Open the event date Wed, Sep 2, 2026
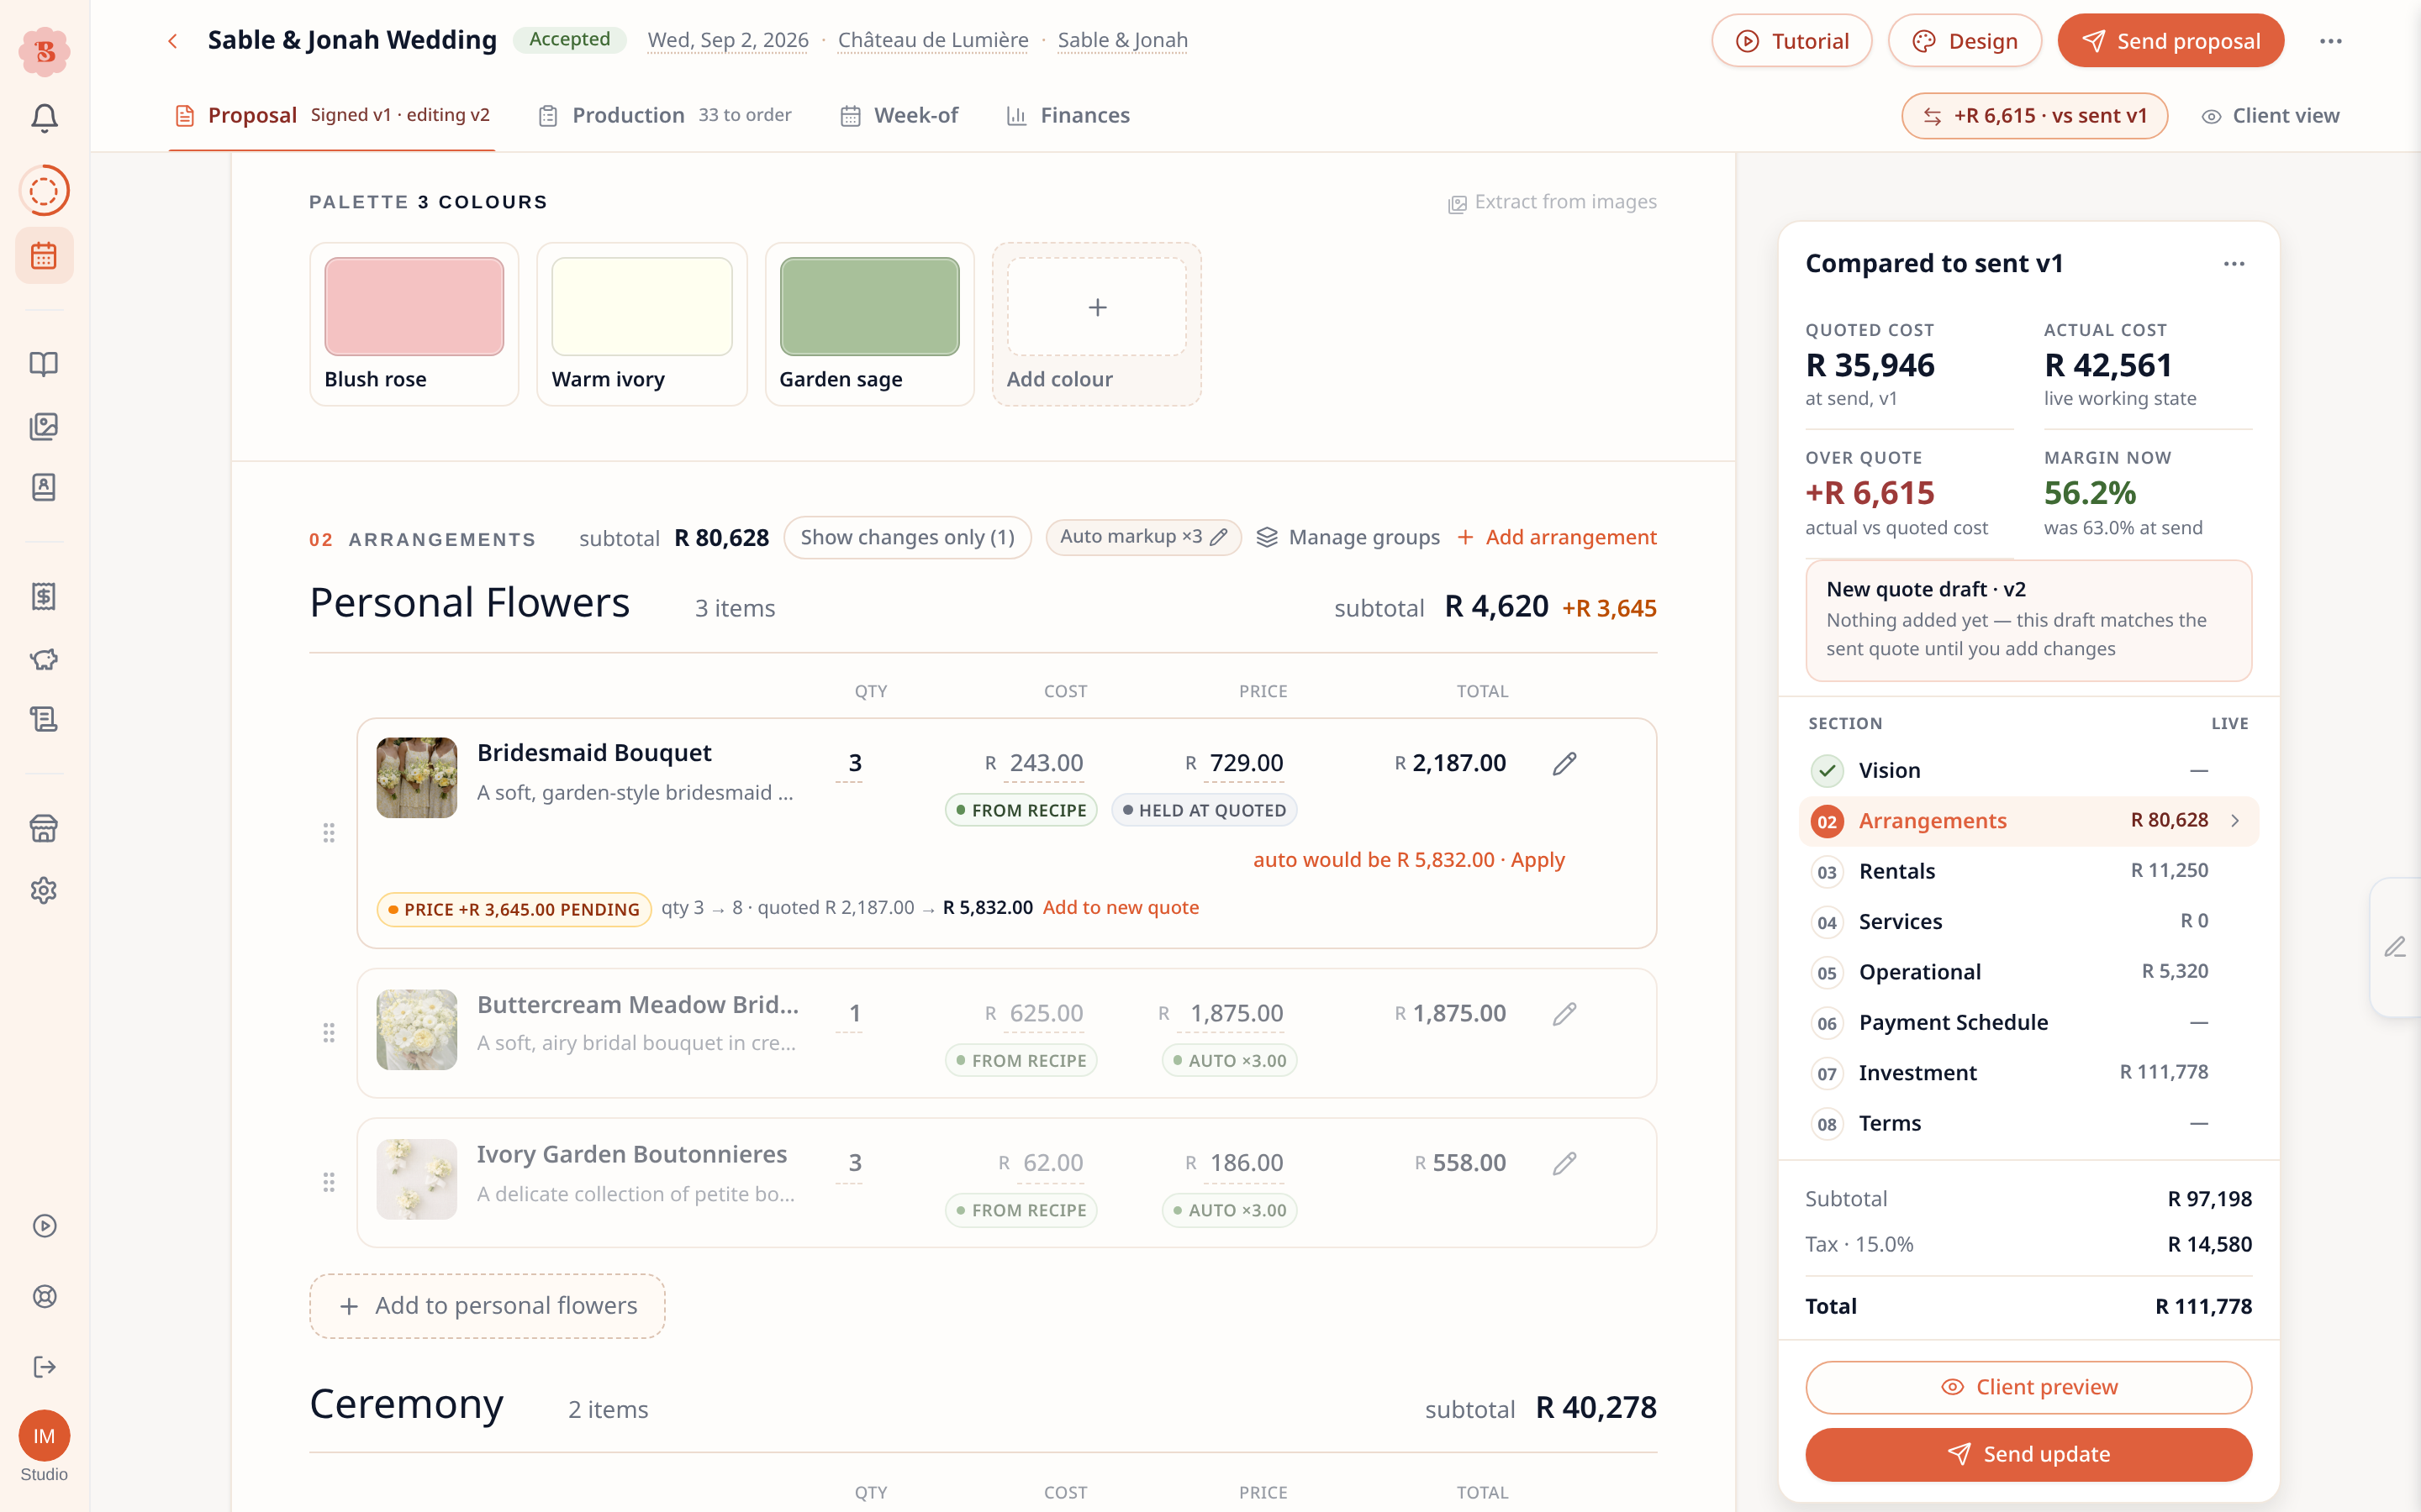The width and height of the screenshot is (2421, 1512). click(x=727, y=41)
